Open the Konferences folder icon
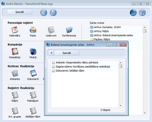The height and width of the screenshot is (122, 152). 69,30
